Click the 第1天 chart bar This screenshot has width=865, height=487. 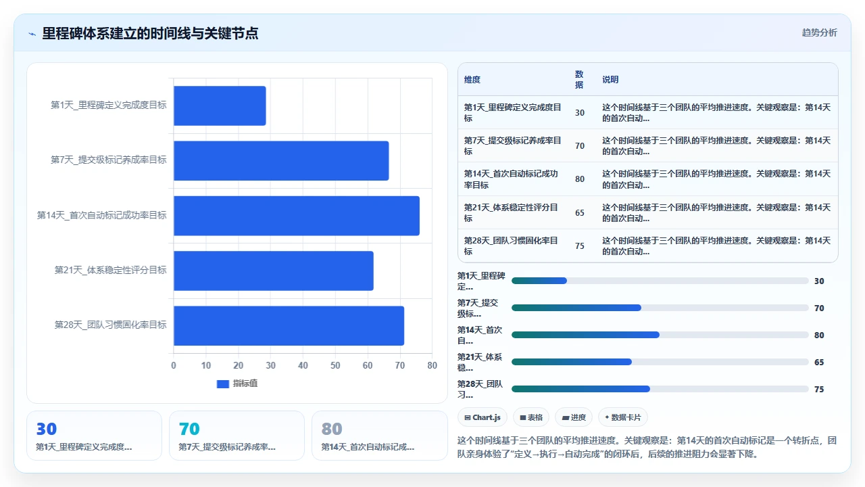220,106
